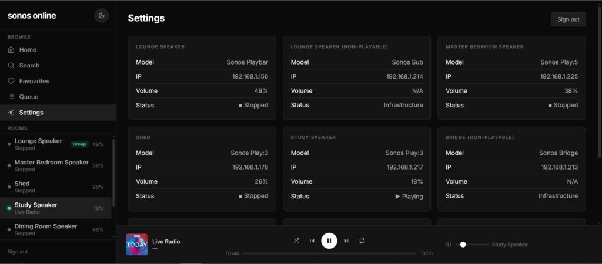The image size is (602, 264).
Task: Skip to previous track
Action: (312, 241)
